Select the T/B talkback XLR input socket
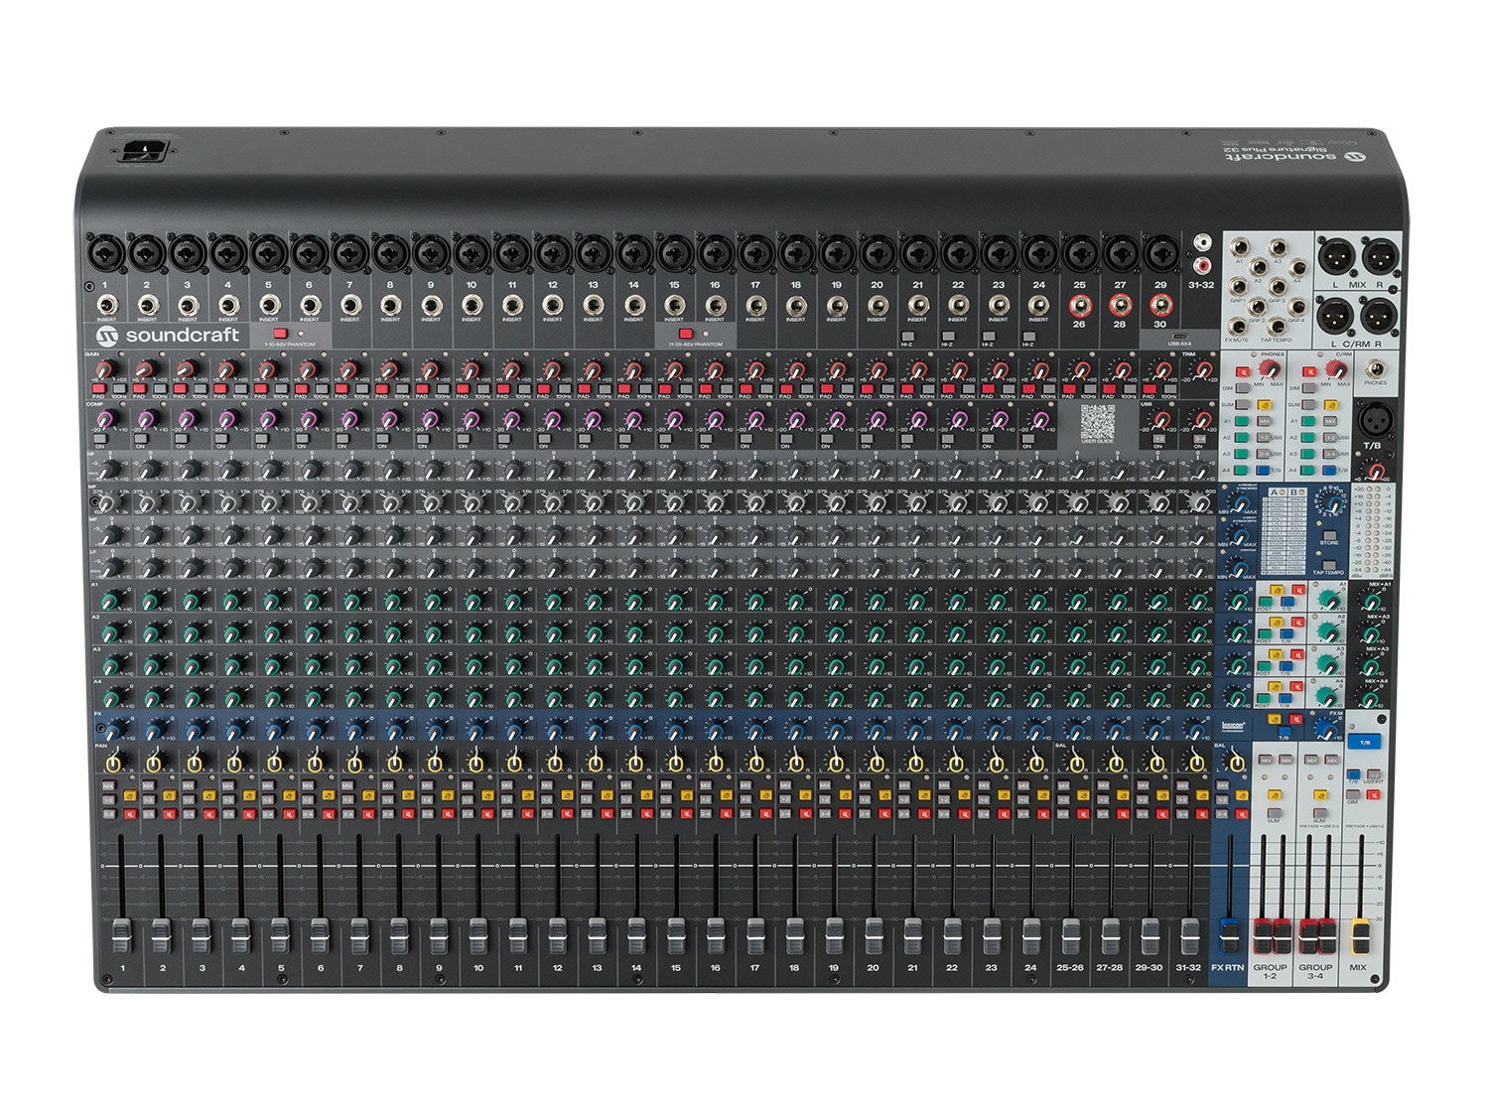 click(1375, 420)
